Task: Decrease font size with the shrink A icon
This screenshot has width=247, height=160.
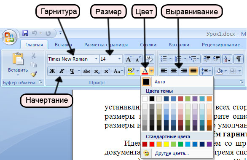Action: click(x=138, y=59)
